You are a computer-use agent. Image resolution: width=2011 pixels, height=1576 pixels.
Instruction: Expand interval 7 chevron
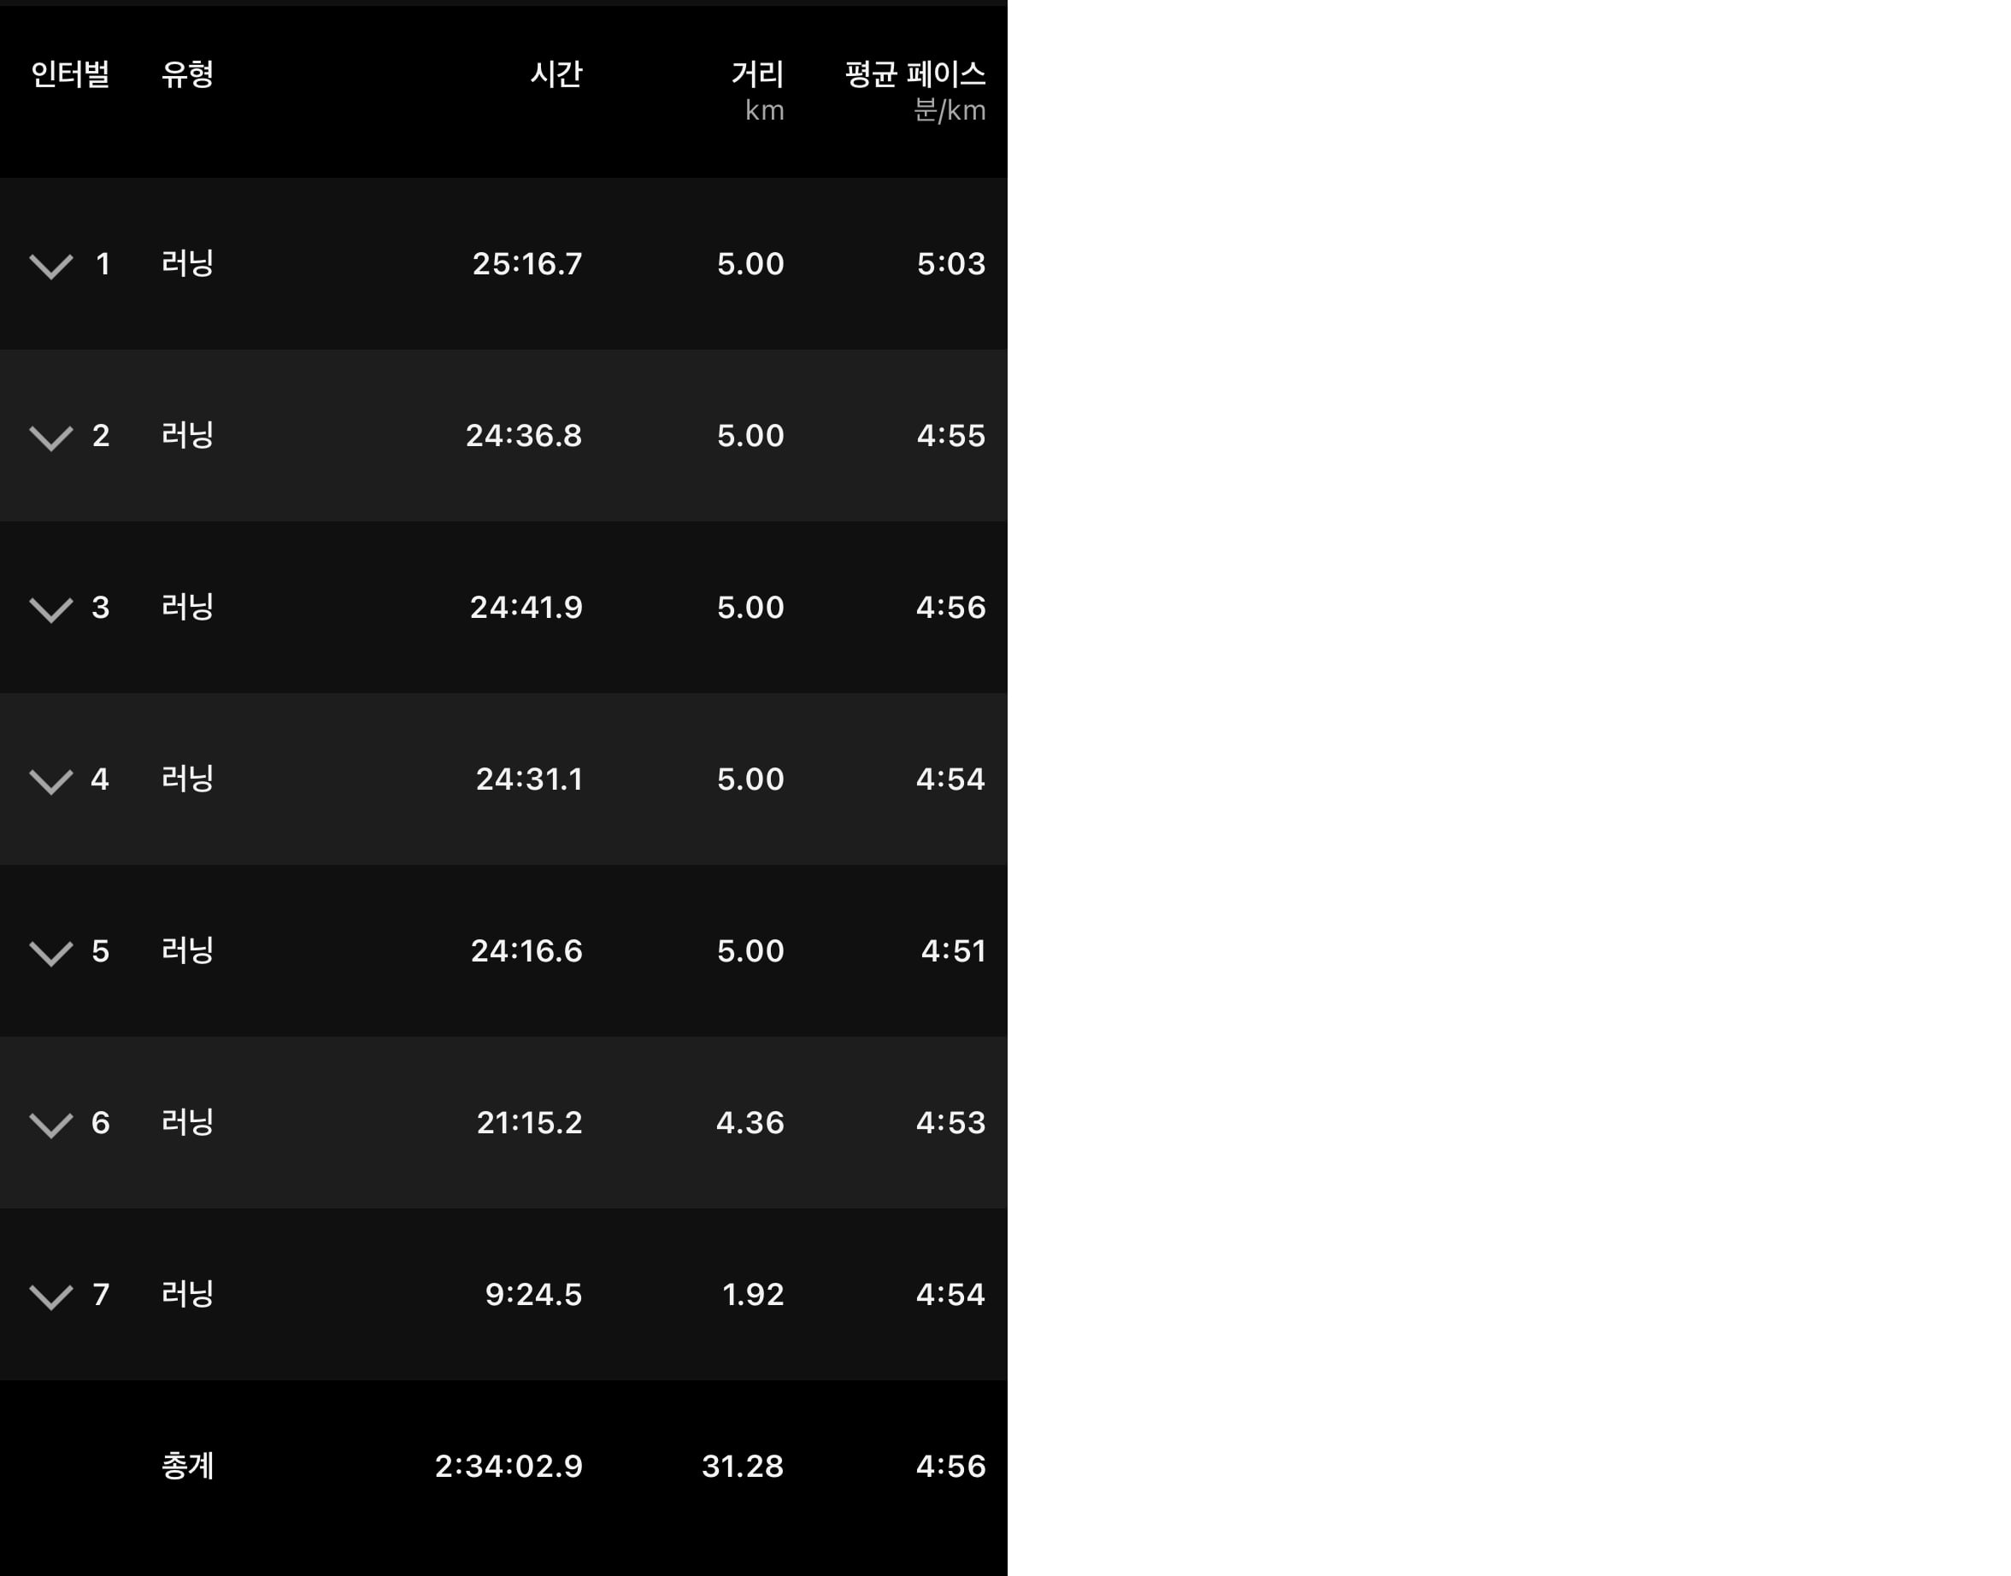coord(50,1297)
